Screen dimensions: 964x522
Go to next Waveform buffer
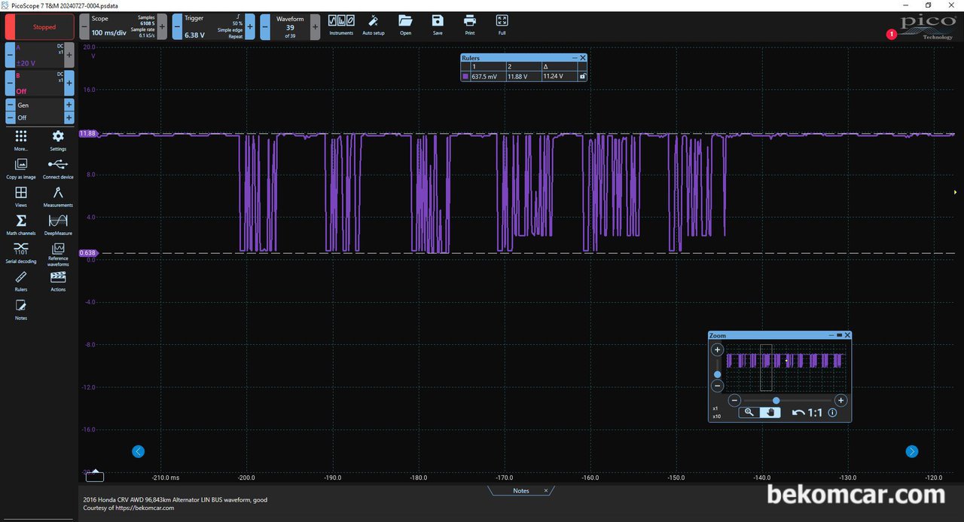(315, 27)
